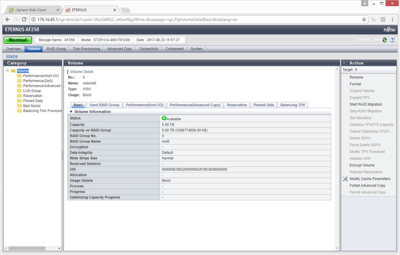Open the Component tab
The image size is (400, 255).
pos(174,49)
